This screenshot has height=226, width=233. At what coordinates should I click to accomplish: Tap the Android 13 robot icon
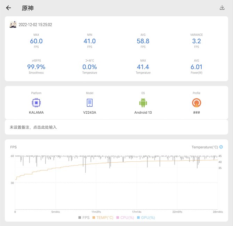tap(143, 103)
